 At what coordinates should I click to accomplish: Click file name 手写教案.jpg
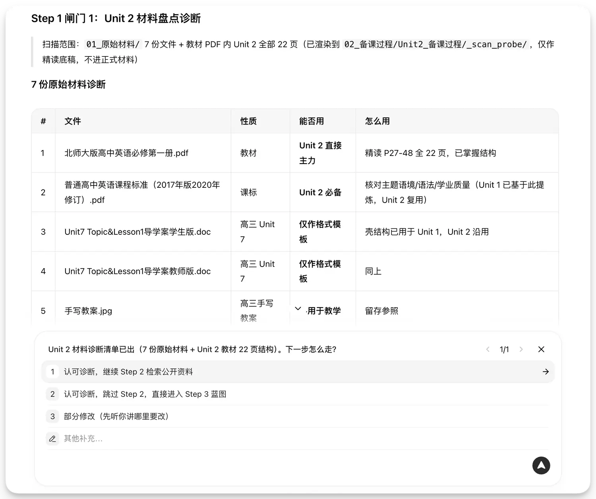[88, 311]
